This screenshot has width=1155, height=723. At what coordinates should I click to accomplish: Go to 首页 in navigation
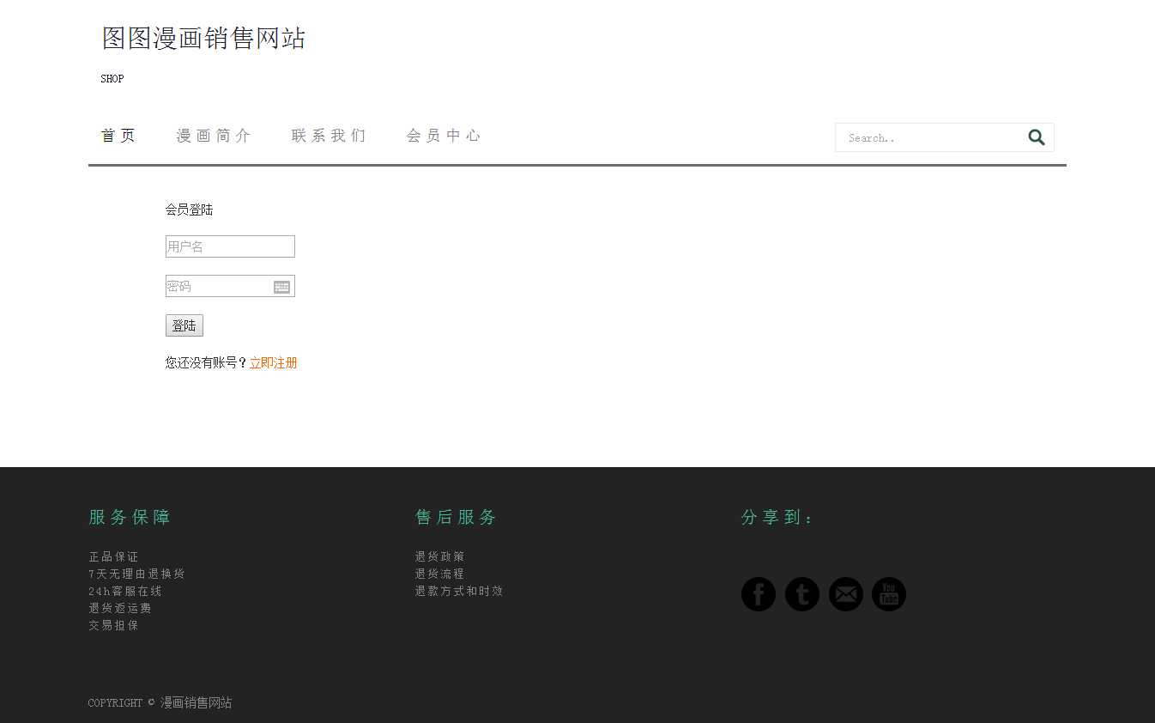118,136
